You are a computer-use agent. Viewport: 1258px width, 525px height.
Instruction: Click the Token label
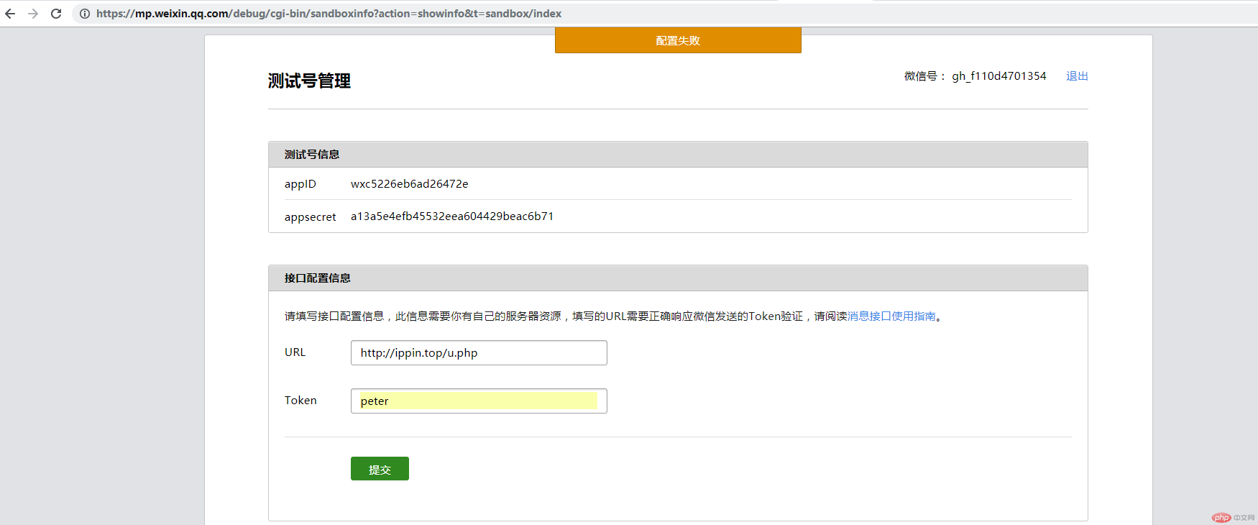pyautogui.click(x=300, y=401)
